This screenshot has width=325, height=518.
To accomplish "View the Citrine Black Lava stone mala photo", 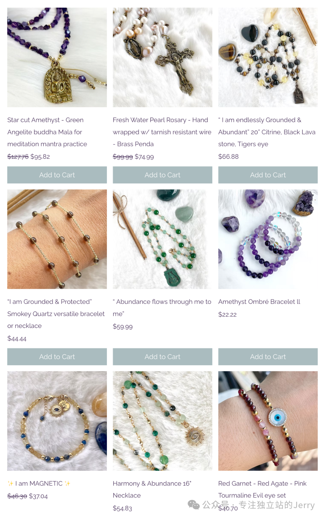I will [x=268, y=57].
